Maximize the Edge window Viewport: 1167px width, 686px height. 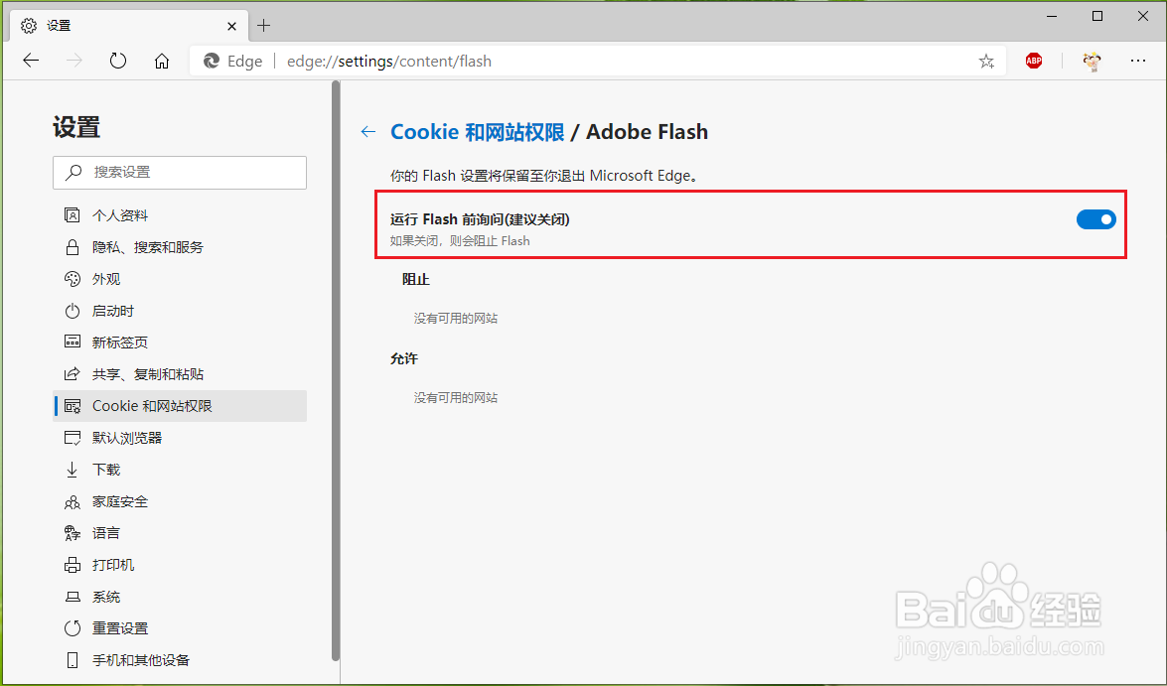point(1097,16)
